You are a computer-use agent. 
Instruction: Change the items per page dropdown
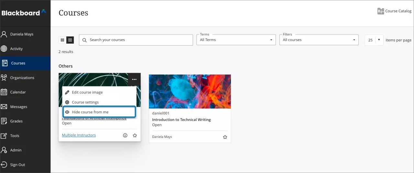click(x=374, y=40)
